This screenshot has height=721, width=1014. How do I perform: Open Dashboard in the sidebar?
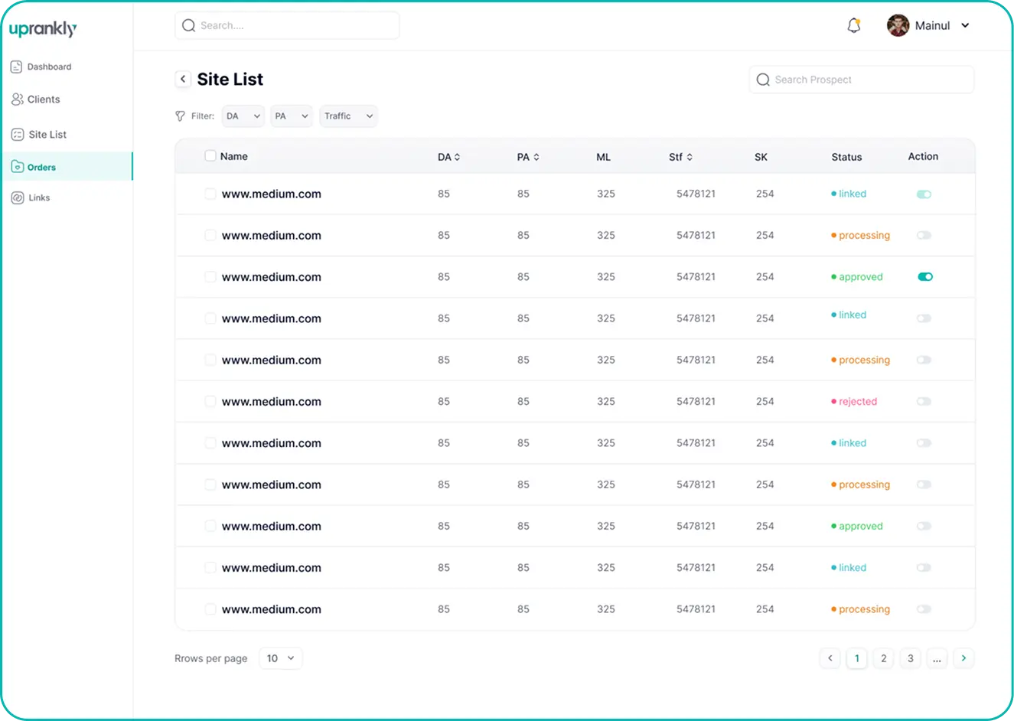pos(49,67)
